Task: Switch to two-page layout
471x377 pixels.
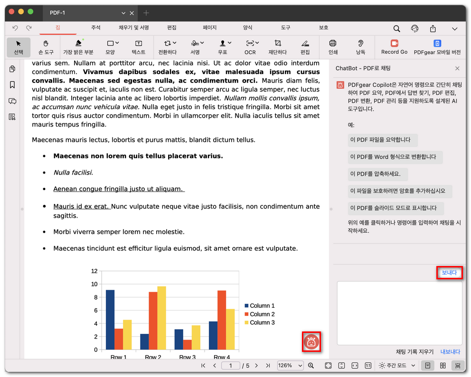Action: pos(443,365)
